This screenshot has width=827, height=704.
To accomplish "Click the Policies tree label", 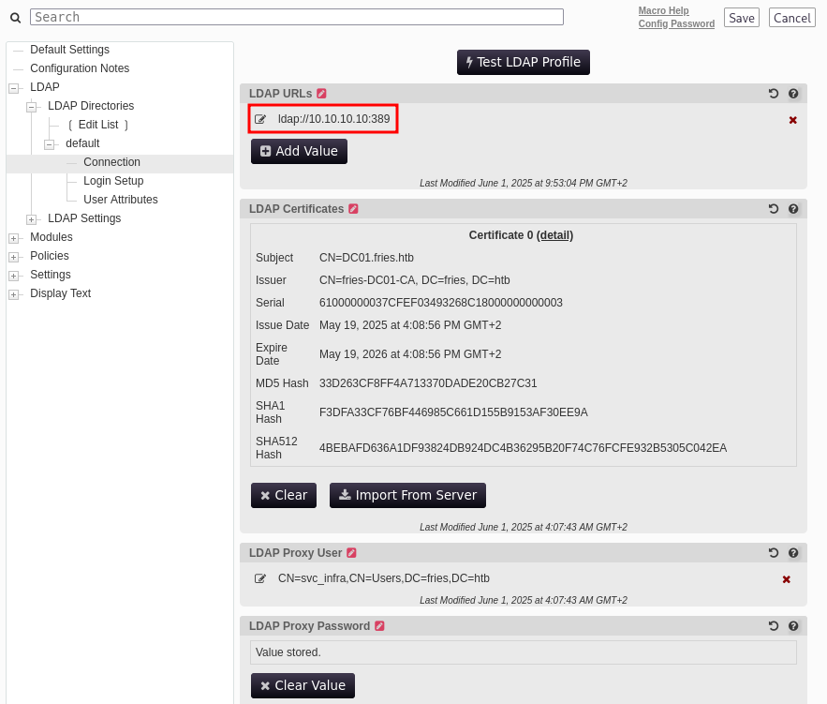I will 50,255.
